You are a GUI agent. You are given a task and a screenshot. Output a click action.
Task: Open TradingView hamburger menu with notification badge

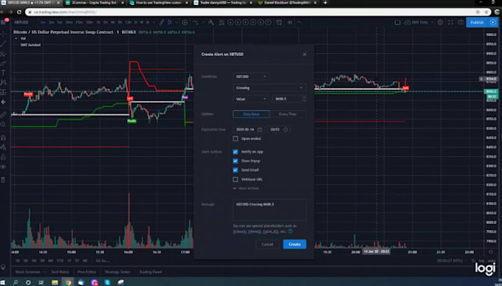coord(4,22)
